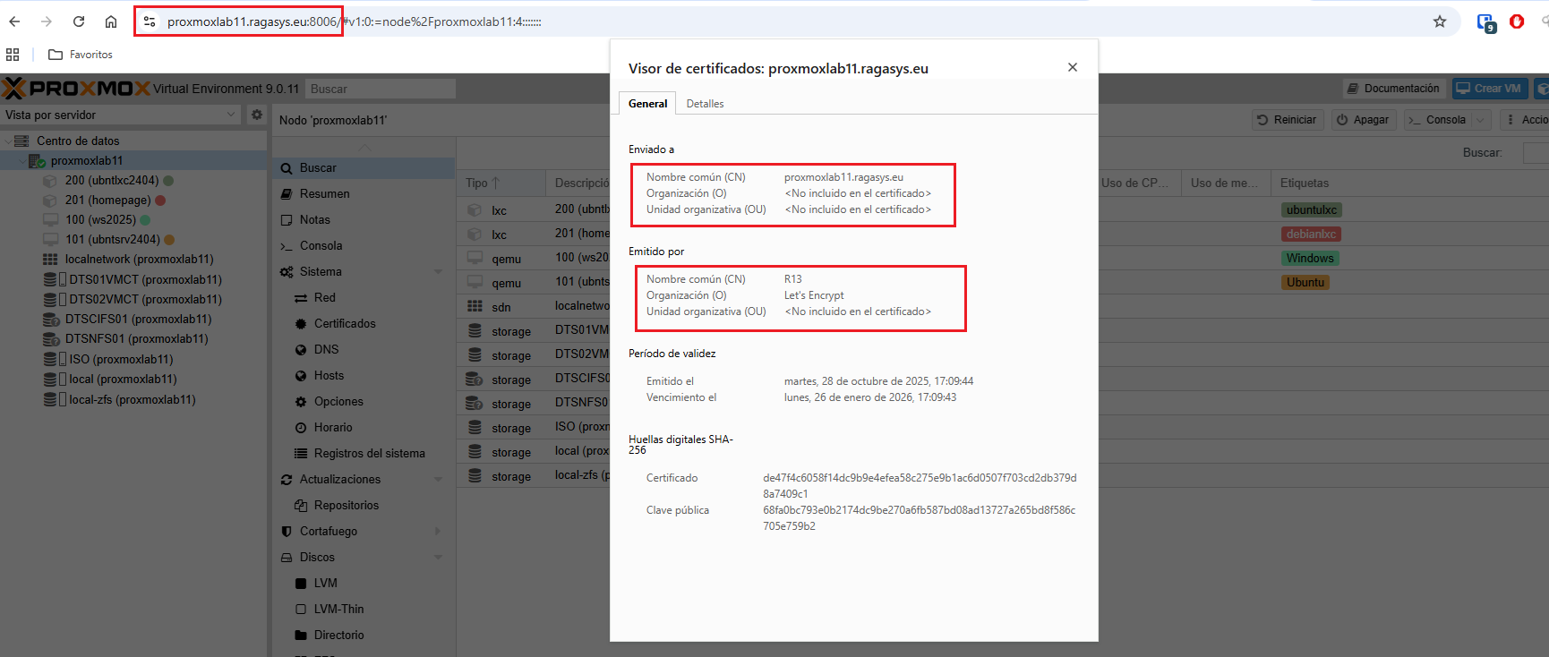Open the Documentación button
Screen dimensions: 1549x657
1394,89
